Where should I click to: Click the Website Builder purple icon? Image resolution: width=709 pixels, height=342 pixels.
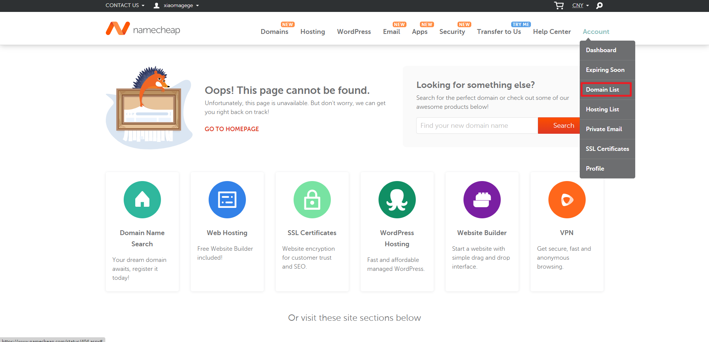click(x=482, y=200)
